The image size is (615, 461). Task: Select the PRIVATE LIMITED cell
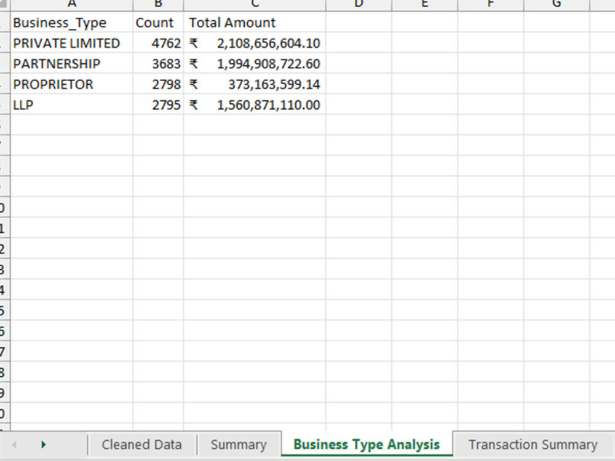click(x=72, y=43)
